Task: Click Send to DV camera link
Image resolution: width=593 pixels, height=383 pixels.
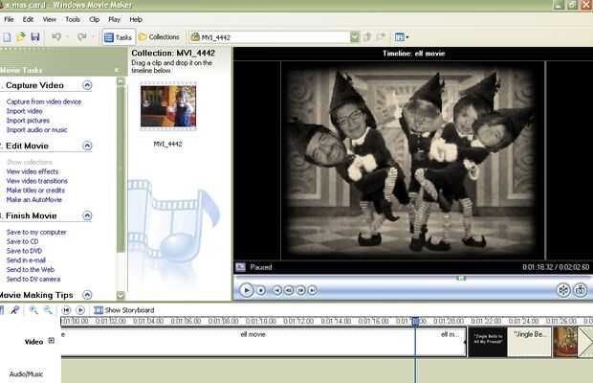Action: 33,279
